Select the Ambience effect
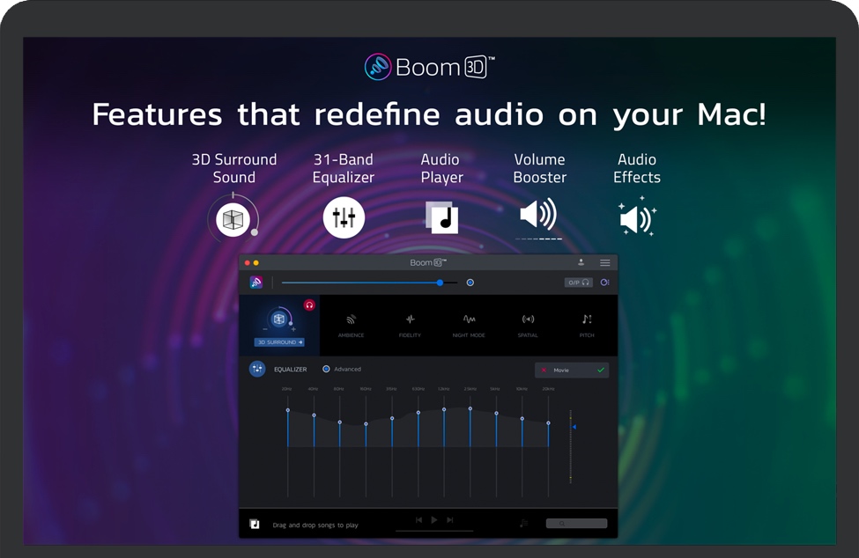 [352, 325]
